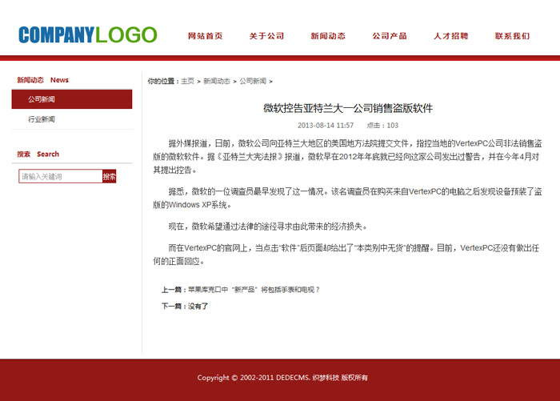Click the 新闻动态 News sidebar heading
This screenshot has height=401, width=560.
[x=43, y=80]
